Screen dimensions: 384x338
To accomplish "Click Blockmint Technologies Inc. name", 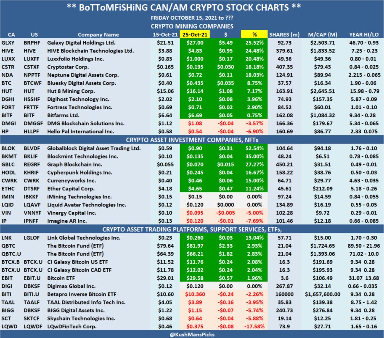I will 82,157.
